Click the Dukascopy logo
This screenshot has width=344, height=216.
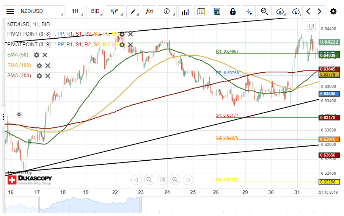(30, 180)
